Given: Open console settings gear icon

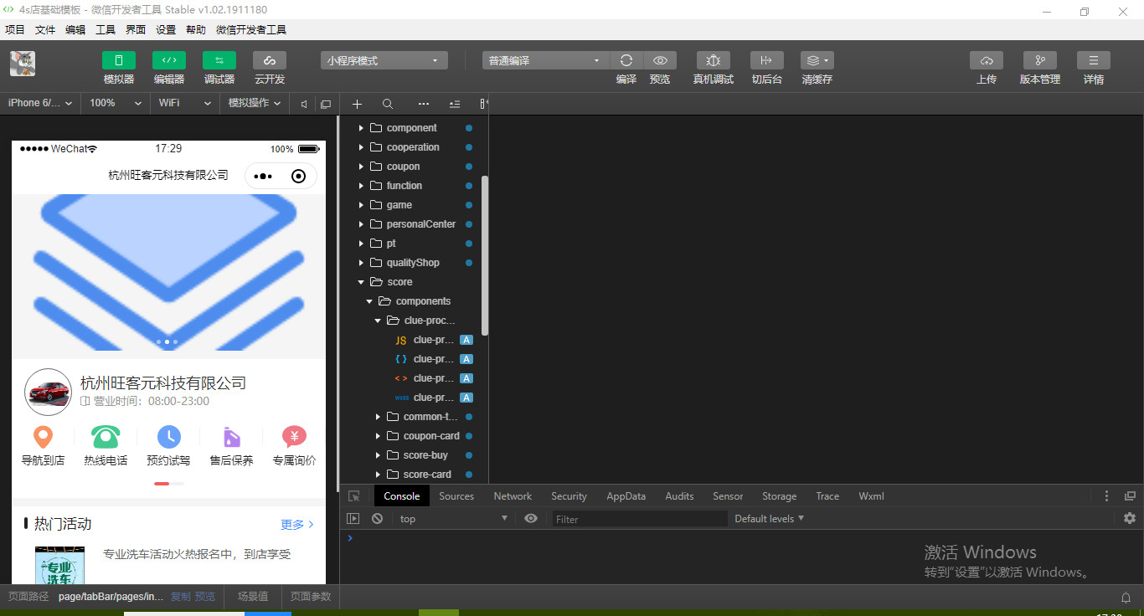Looking at the screenshot, I should (x=1130, y=519).
